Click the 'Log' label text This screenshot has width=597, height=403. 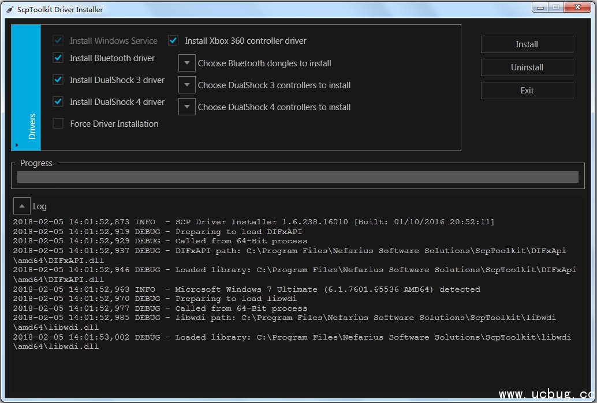(x=40, y=206)
